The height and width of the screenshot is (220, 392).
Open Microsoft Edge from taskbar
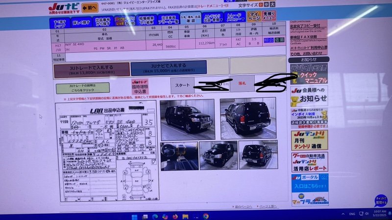point(155,217)
